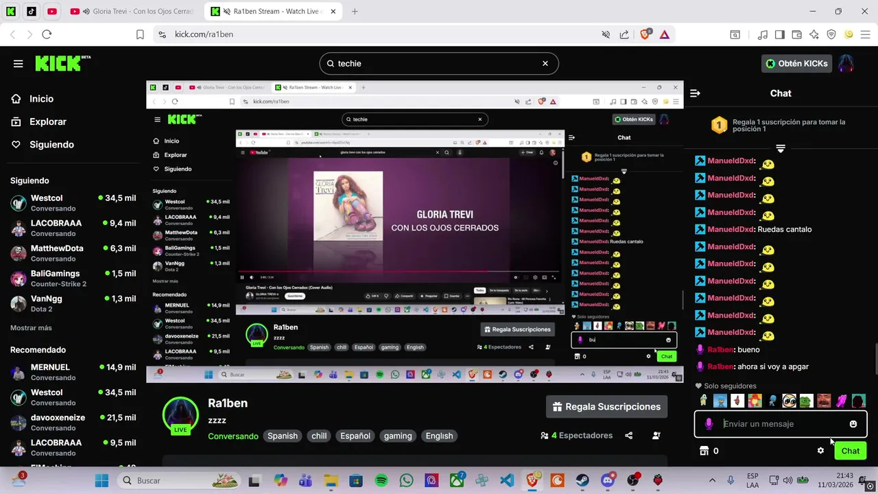Focus the 'Enviar un mensaje' chat field
The image size is (878, 494).
tap(781, 424)
